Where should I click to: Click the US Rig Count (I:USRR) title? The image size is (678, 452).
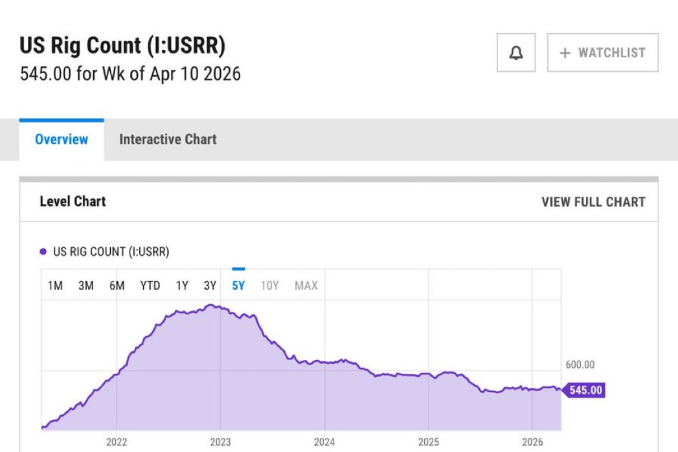pyautogui.click(x=122, y=45)
